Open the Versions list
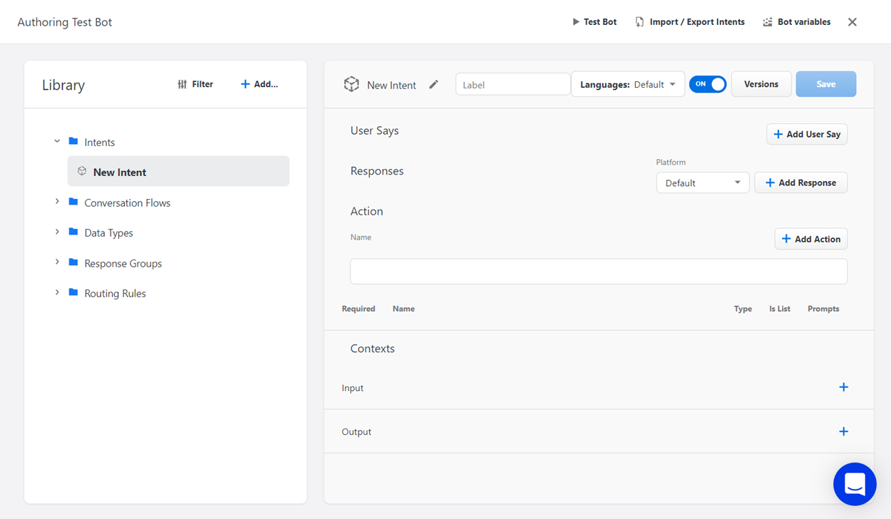Viewport: 891px width, 519px height. pyautogui.click(x=761, y=84)
